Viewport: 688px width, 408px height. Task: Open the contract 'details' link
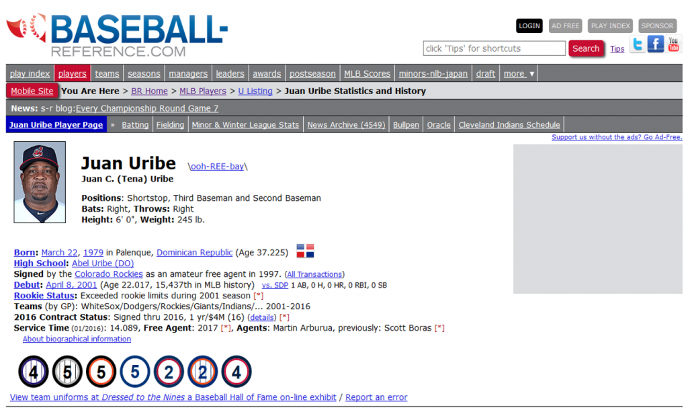(x=262, y=317)
